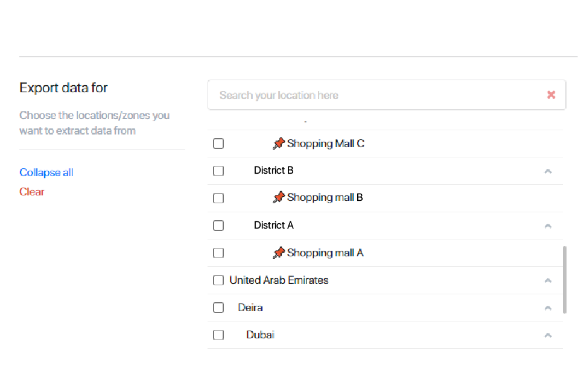The height and width of the screenshot is (389, 578).
Task: Click the red X clear-search icon
Action: click(x=551, y=95)
